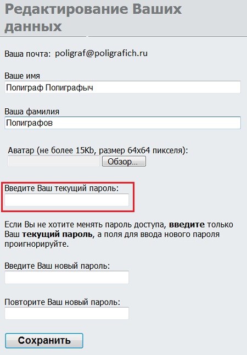This screenshot has height=355, width=247.
Task: Click the Сохранить button
Action: (44, 341)
